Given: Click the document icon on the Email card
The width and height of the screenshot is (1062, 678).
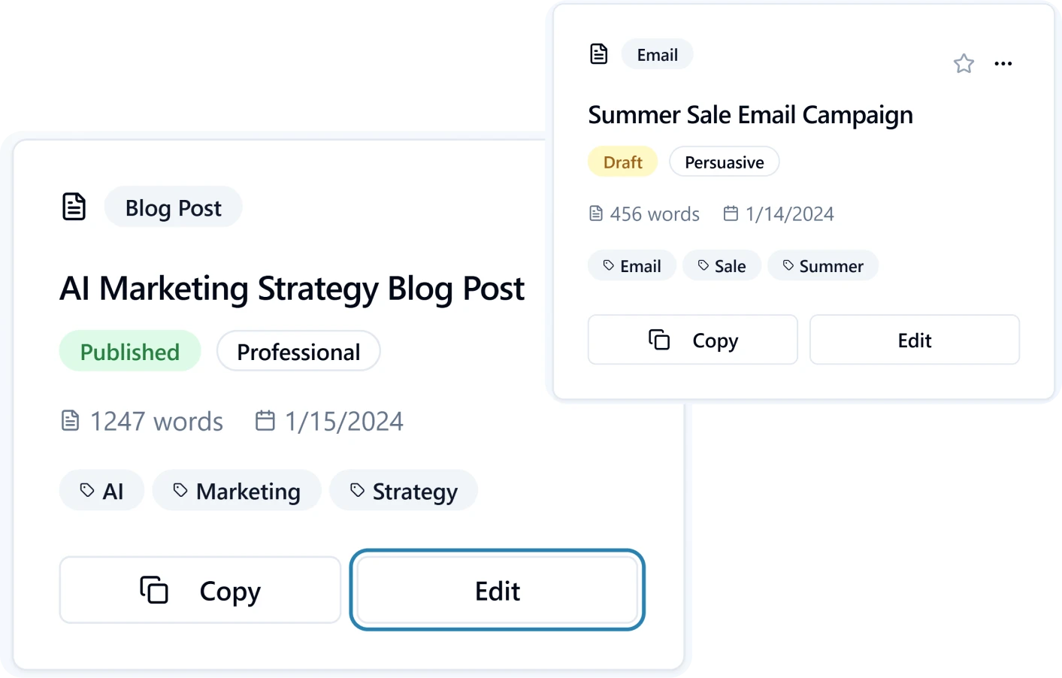Looking at the screenshot, I should (x=598, y=53).
